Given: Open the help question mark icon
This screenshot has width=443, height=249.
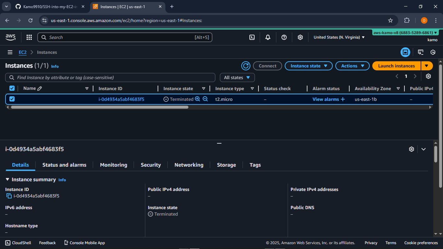Looking at the screenshot, I should (284, 37).
